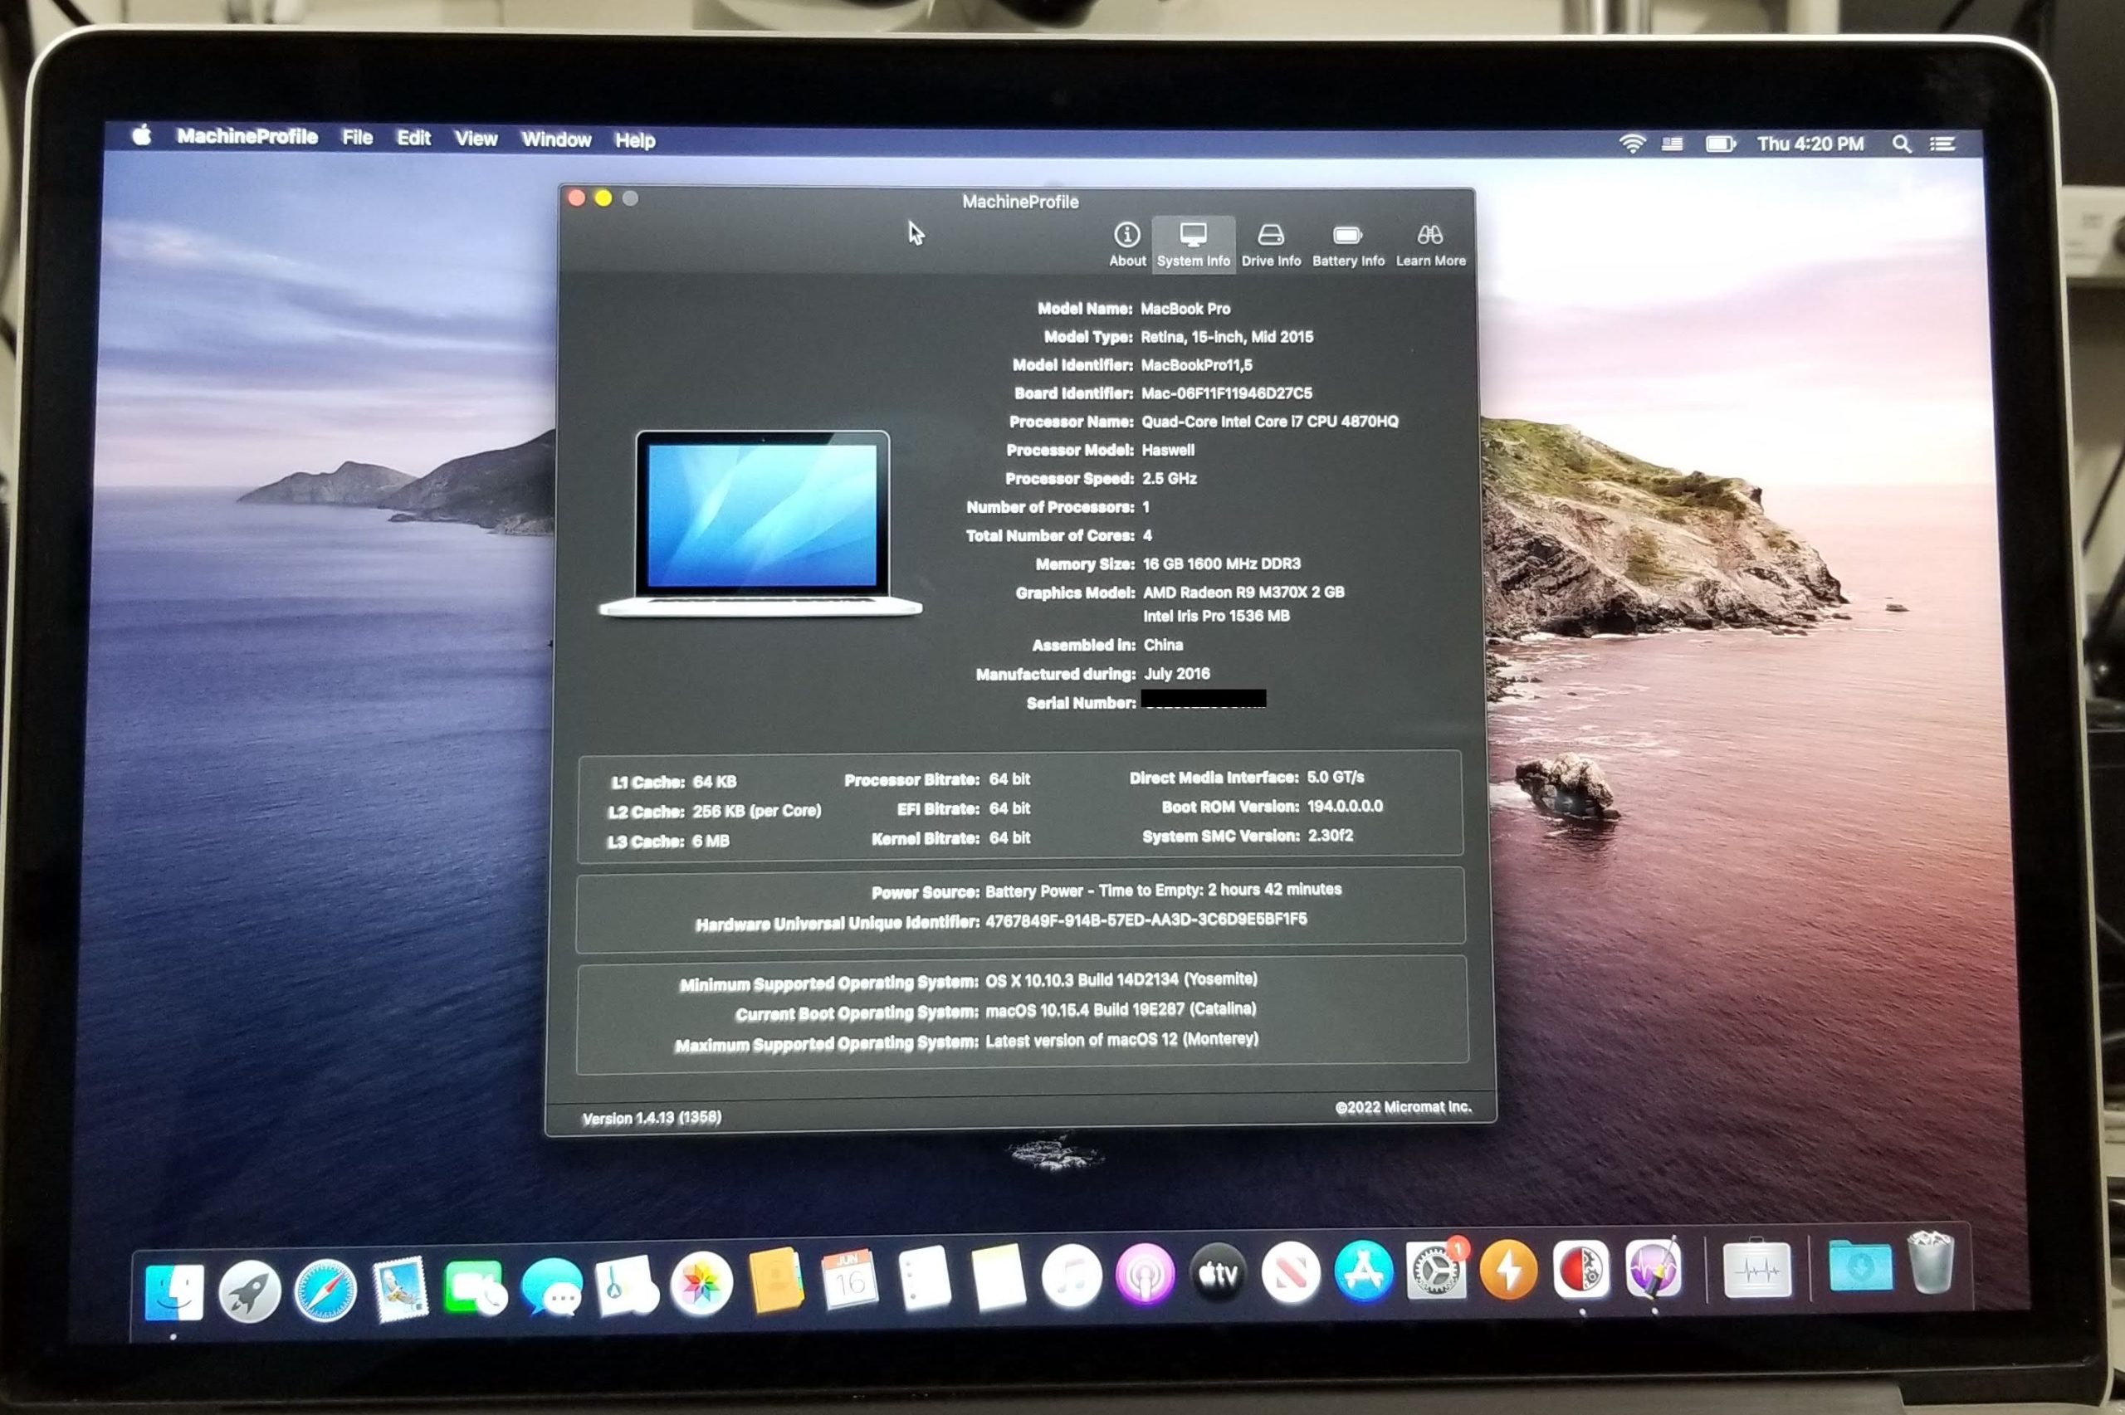Open Safari compass icon in Dock
Viewport: 2125px width, 1415px height.
(325, 1291)
